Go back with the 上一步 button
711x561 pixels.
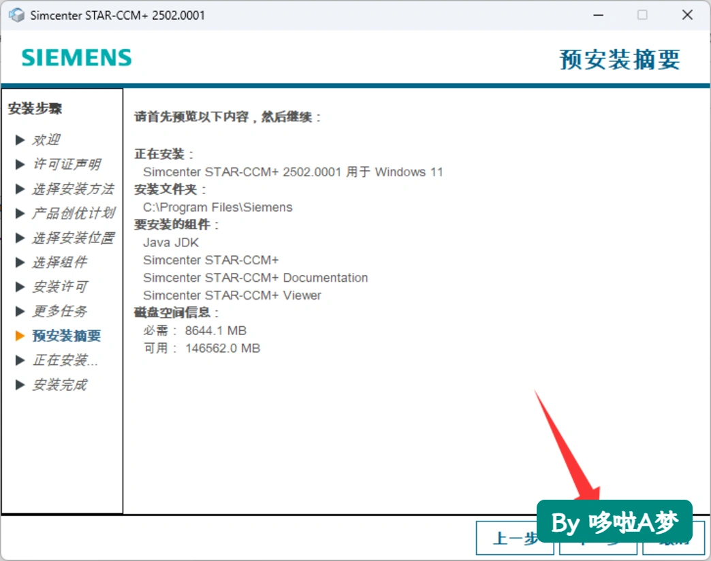515,538
